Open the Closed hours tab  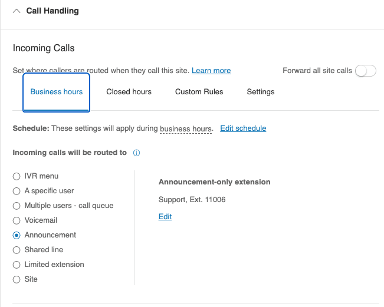(129, 92)
